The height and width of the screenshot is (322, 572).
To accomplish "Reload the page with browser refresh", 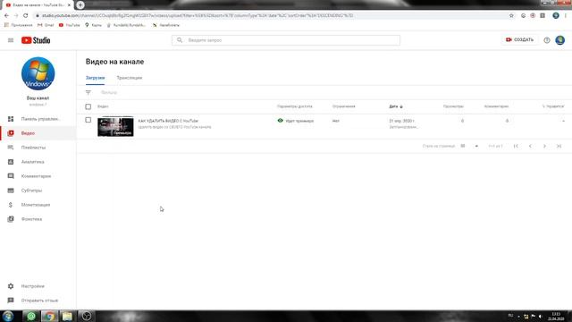I will pos(26,16).
